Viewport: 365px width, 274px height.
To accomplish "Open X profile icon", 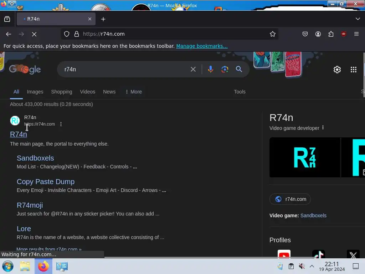I will click(353, 254).
